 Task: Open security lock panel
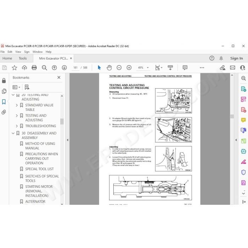4,80
